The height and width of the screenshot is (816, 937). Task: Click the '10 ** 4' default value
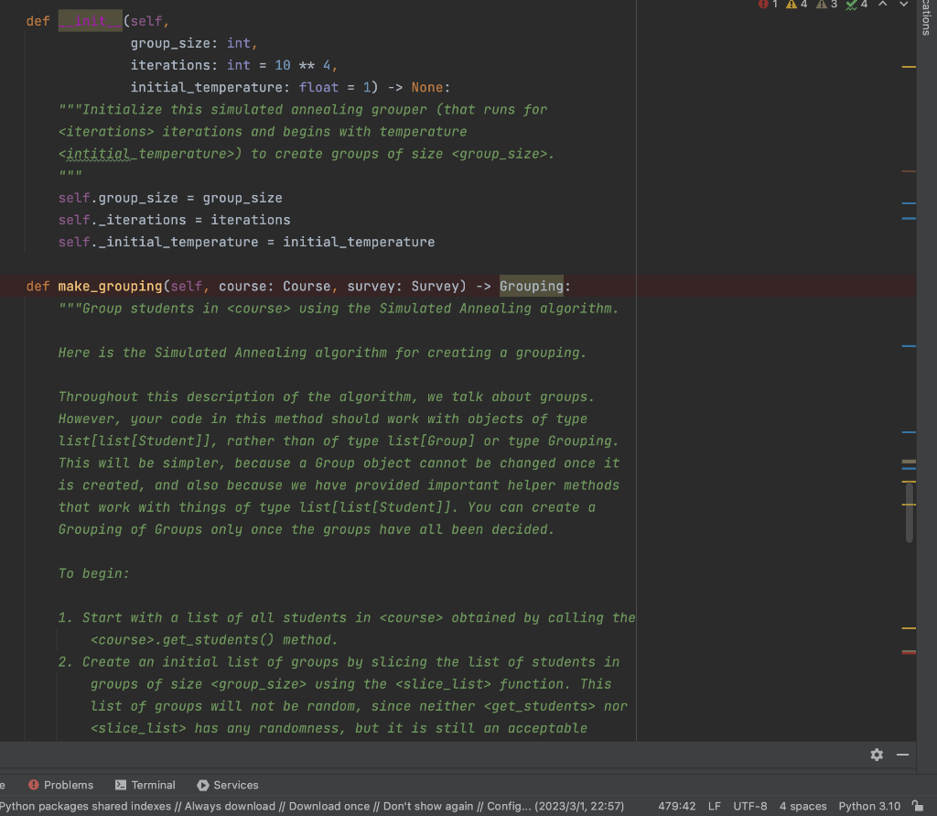tap(302, 65)
